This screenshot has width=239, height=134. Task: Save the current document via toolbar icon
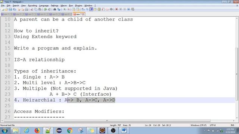[x=10, y=9]
